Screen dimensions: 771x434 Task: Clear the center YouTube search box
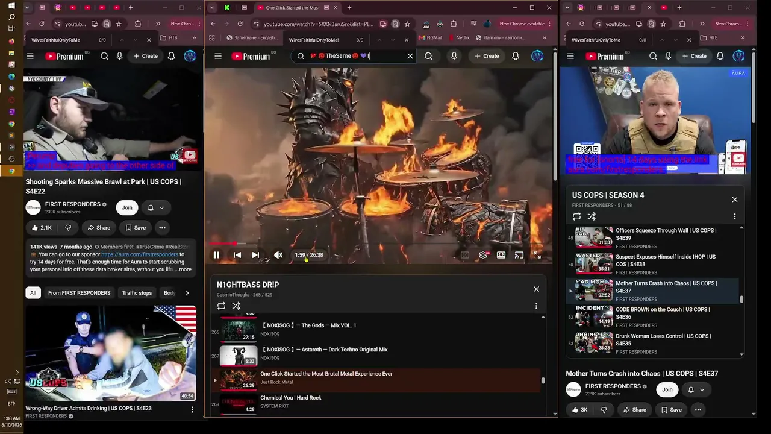(x=410, y=56)
